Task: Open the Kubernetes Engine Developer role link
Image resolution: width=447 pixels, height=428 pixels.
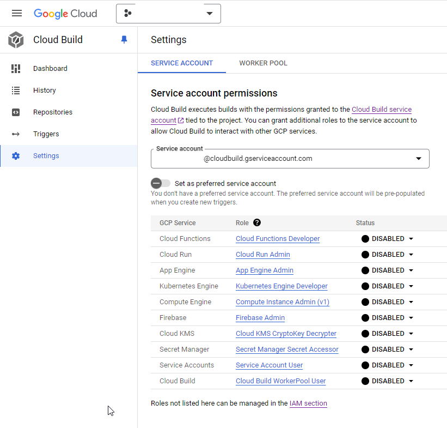Action: click(281, 286)
